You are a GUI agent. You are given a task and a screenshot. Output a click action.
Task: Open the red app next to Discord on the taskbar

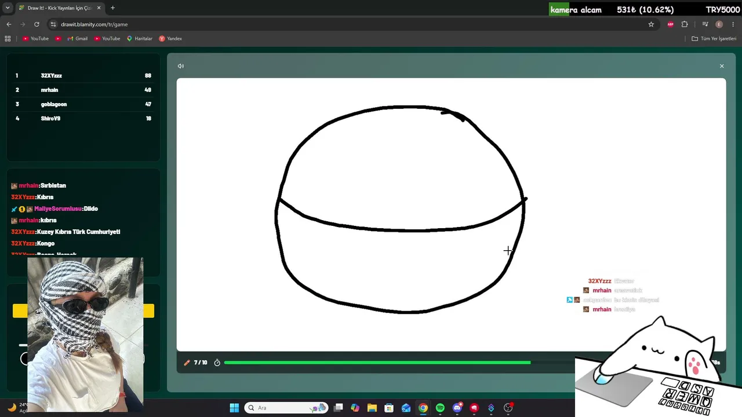[x=474, y=408]
